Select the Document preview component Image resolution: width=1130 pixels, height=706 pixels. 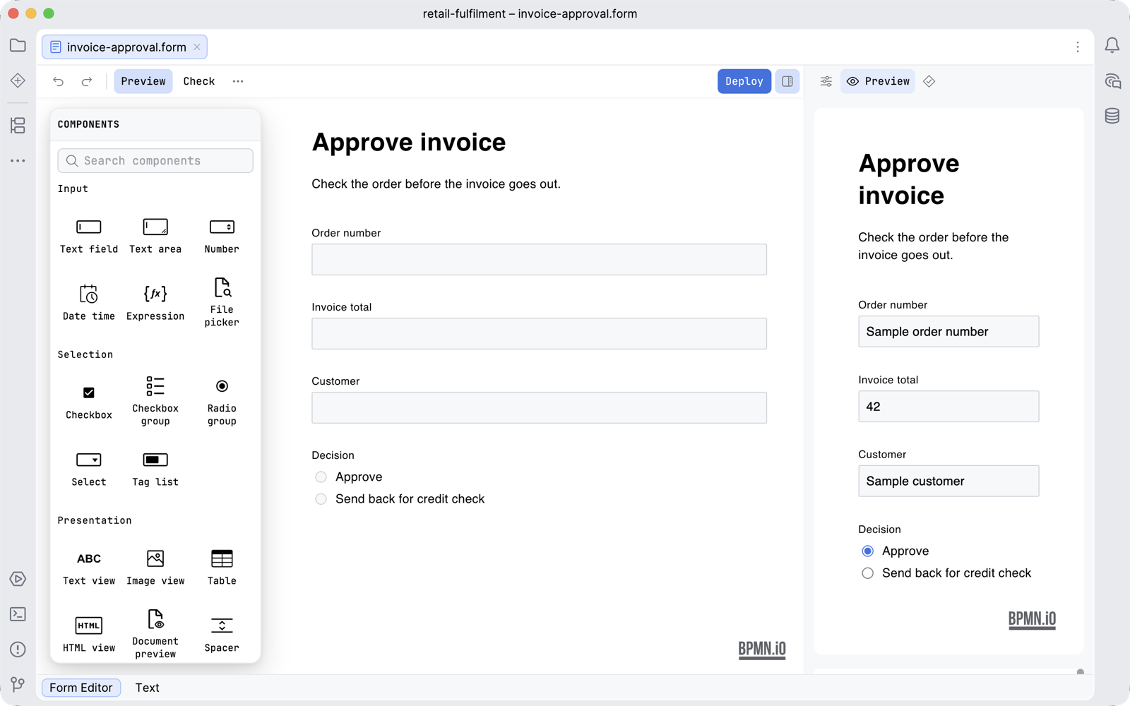[155, 634]
